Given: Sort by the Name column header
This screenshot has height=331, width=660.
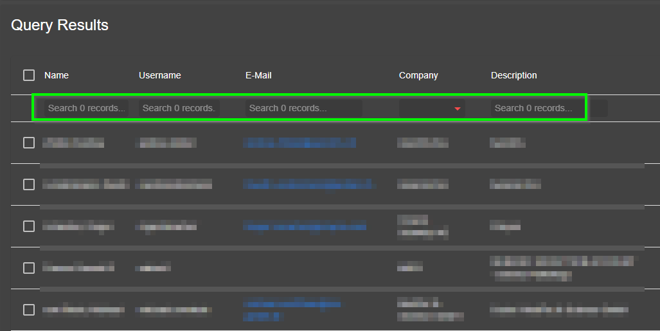Looking at the screenshot, I should click(x=57, y=75).
